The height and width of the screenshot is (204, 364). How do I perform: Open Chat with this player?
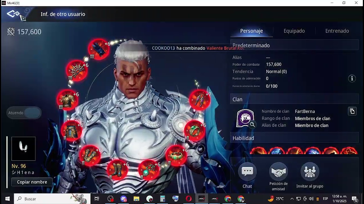pos(247,171)
